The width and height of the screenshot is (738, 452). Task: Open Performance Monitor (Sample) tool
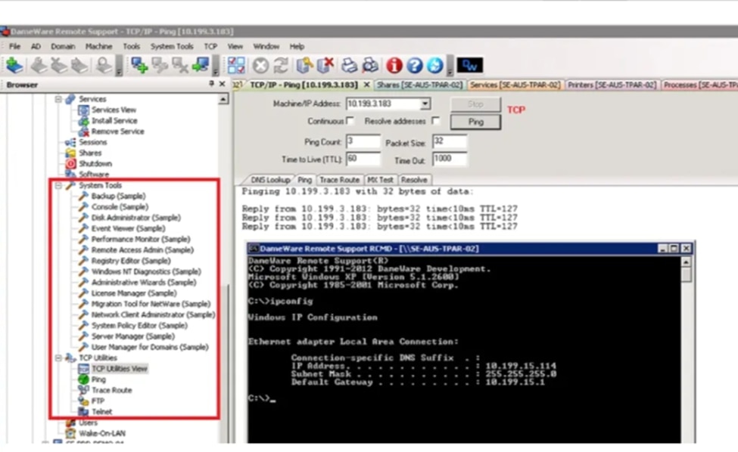pyautogui.click(x=141, y=239)
